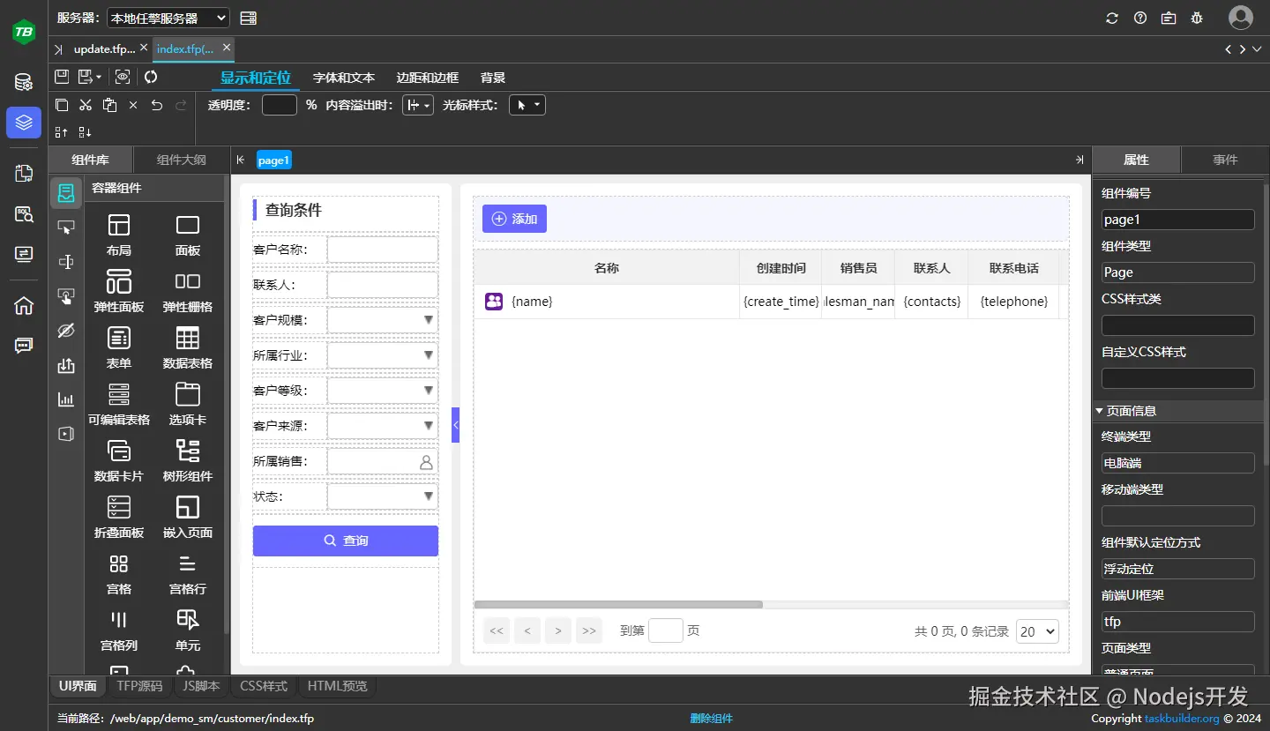The height and width of the screenshot is (731, 1270).
Task: Select the 选项卡 tab container component icon
Action: tap(187, 395)
